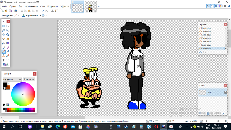
Task: Close the Палитра panel
Action: tap(35, 74)
